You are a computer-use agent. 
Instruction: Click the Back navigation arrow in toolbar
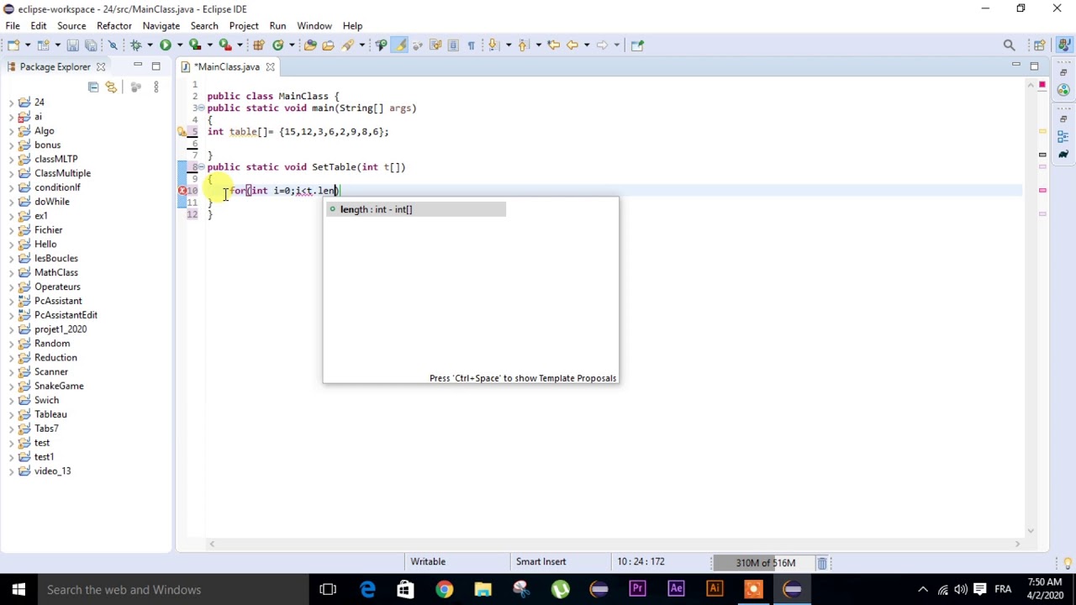tap(572, 45)
